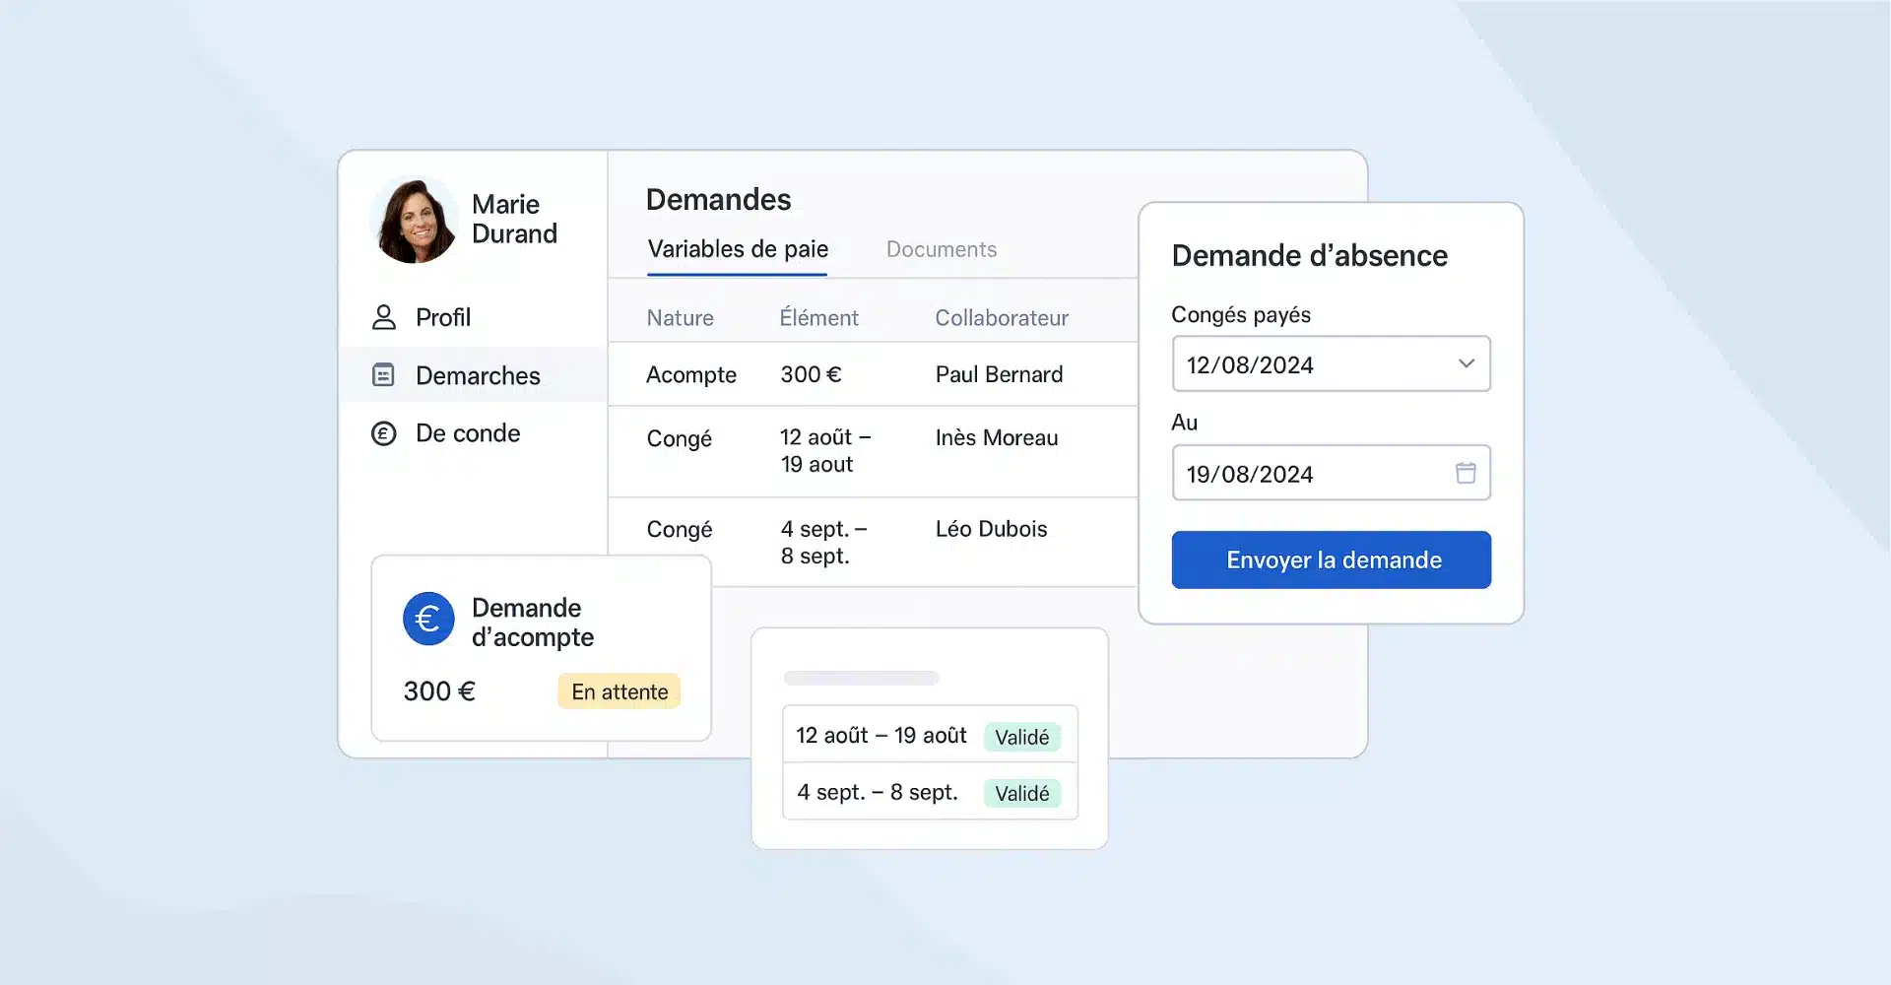Click Marie Durand's profile photo
Viewport: 1891px width, 985px height.
click(x=414, y=220)
